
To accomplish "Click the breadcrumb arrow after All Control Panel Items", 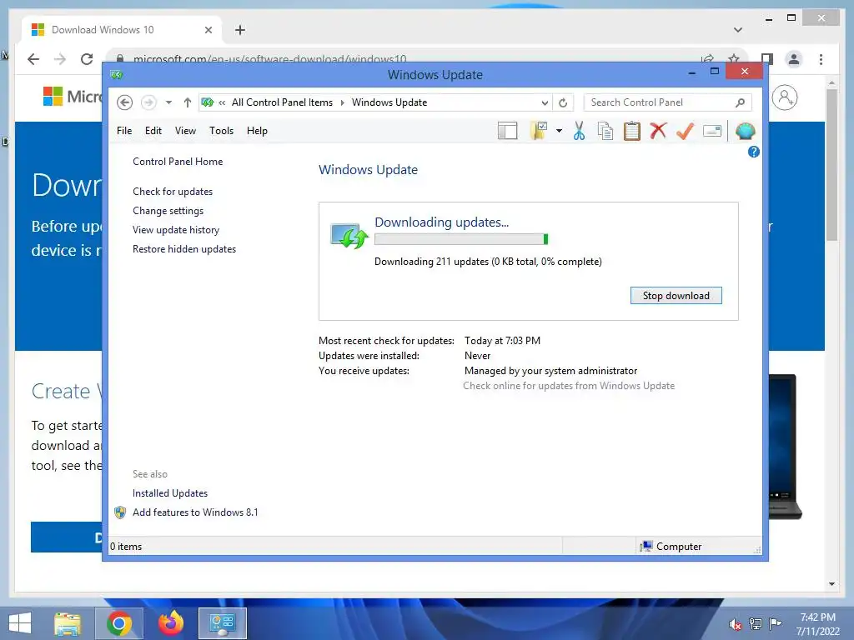I will tap(343, 102).
